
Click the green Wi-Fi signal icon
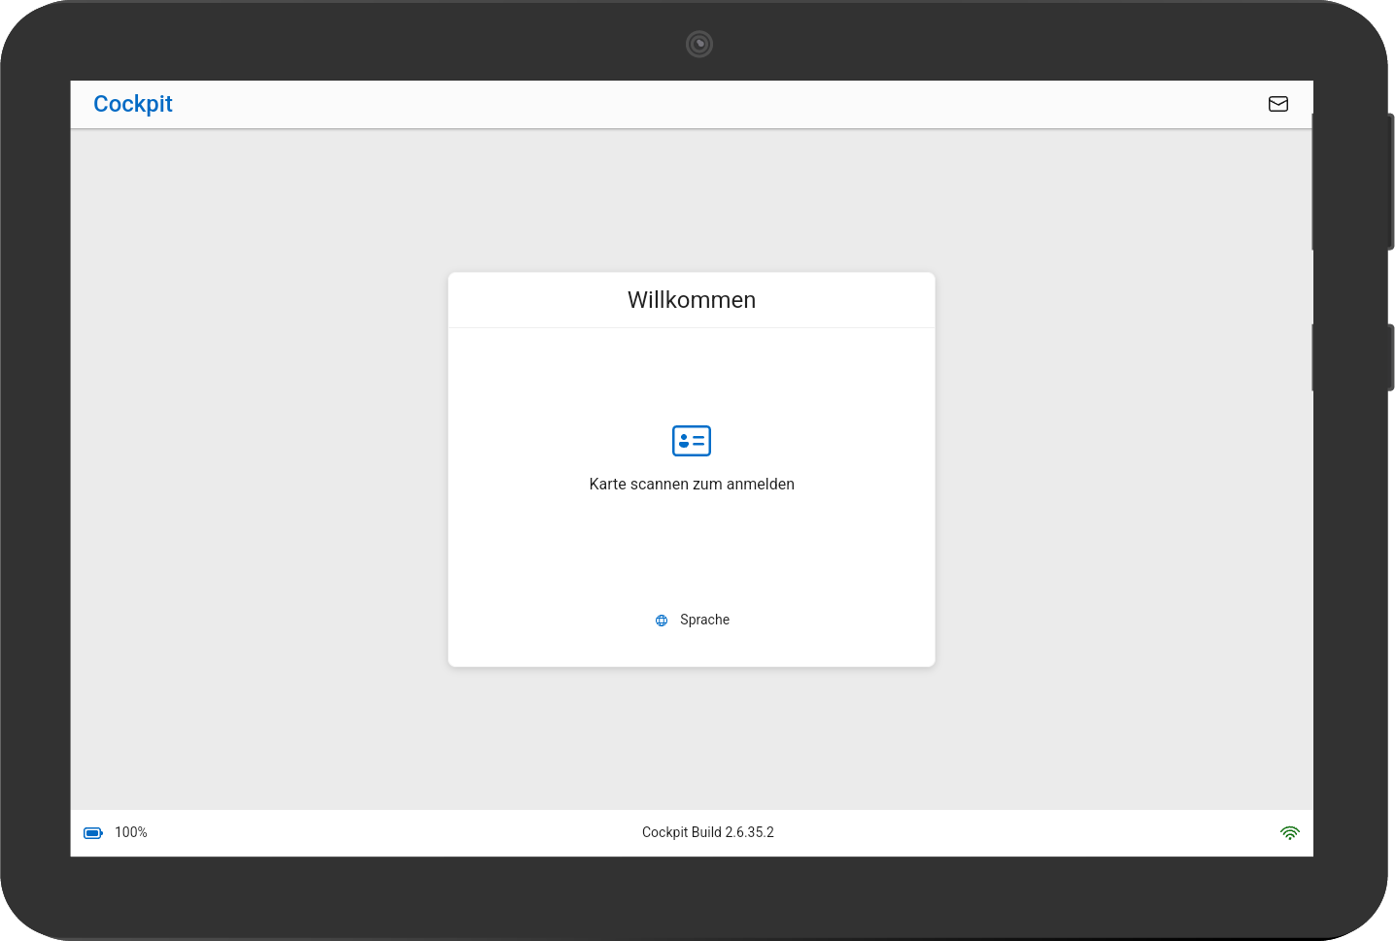[1289, 833]
